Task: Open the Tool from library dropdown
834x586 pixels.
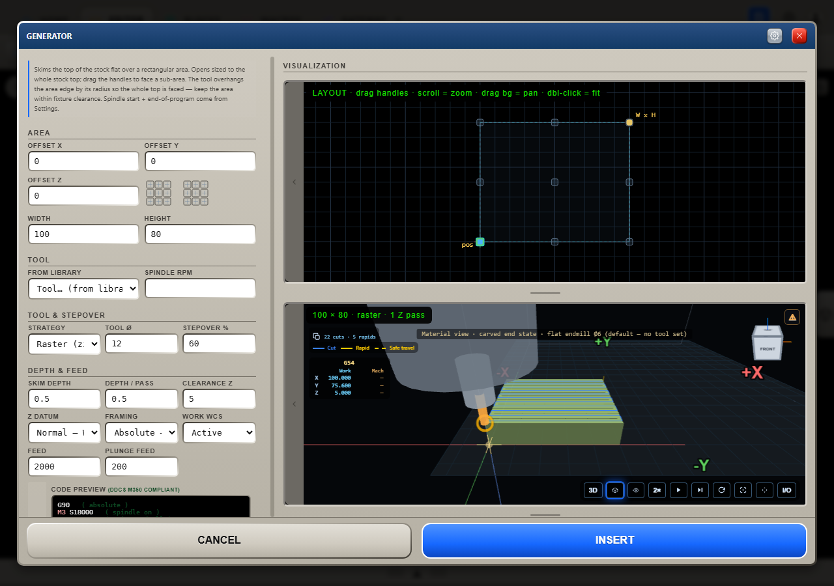Action: tap(83, 288)
